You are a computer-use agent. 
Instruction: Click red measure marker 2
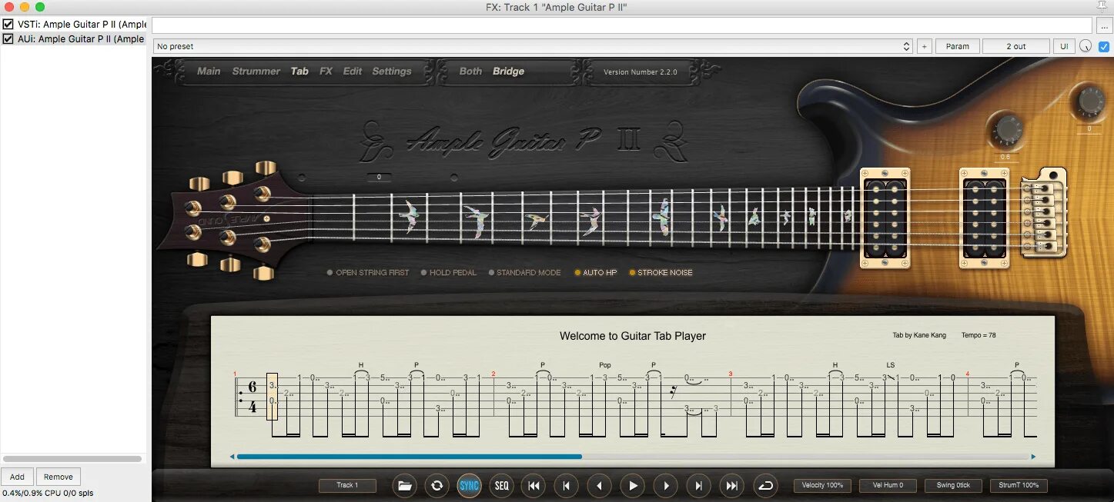[493, 374]
